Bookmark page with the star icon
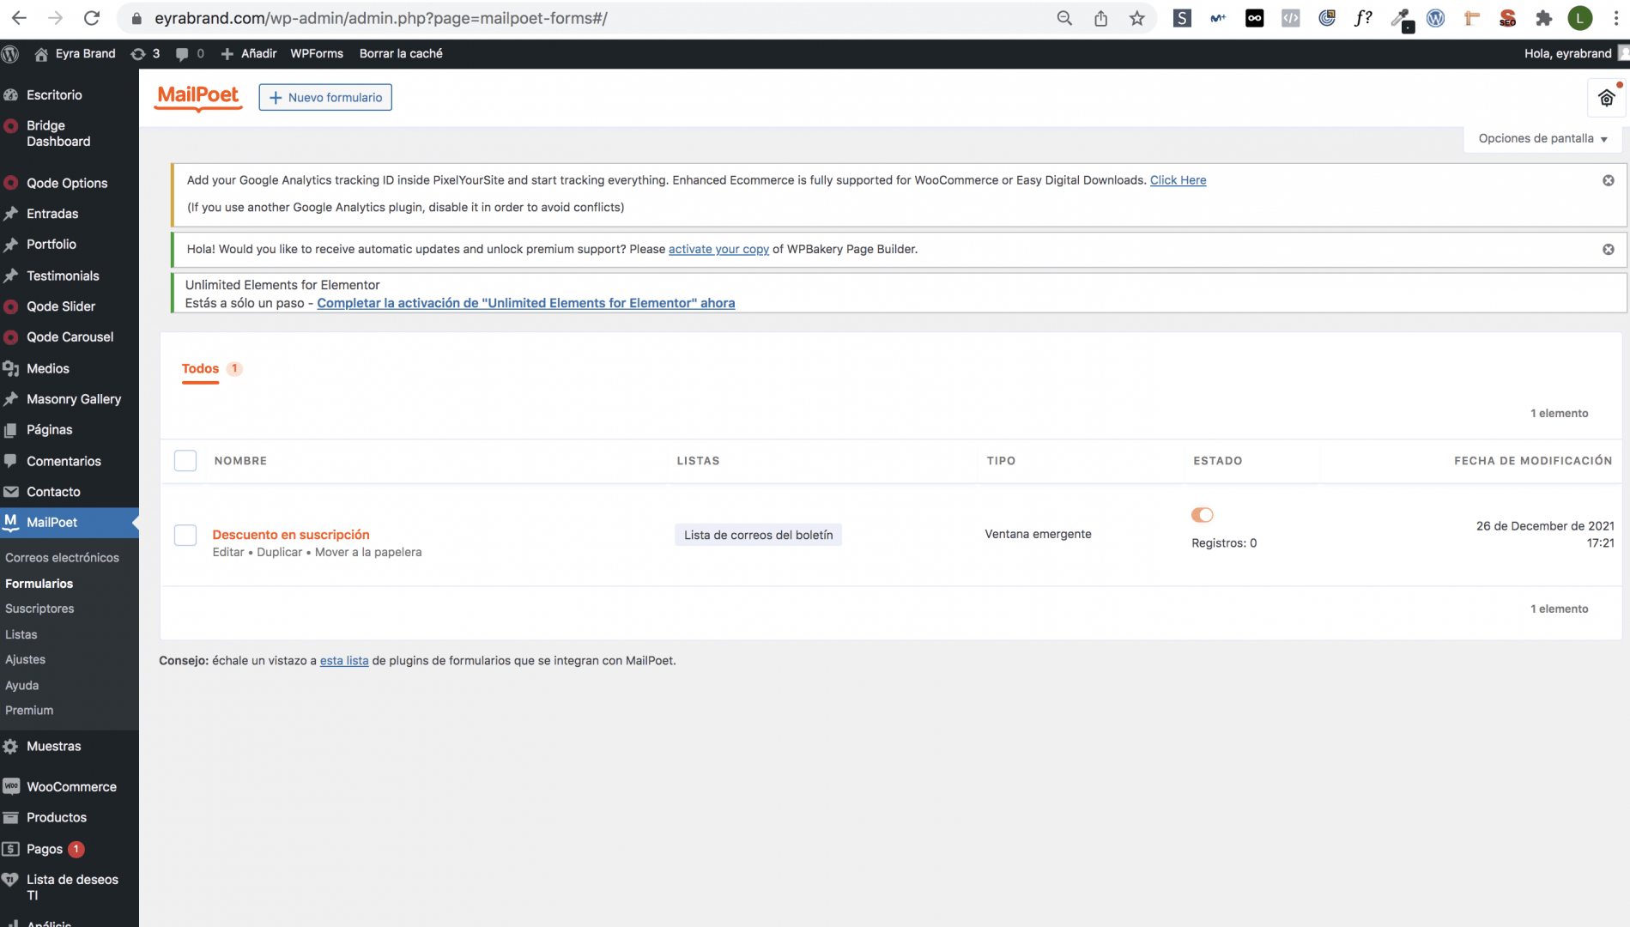 pos(1137,18)
